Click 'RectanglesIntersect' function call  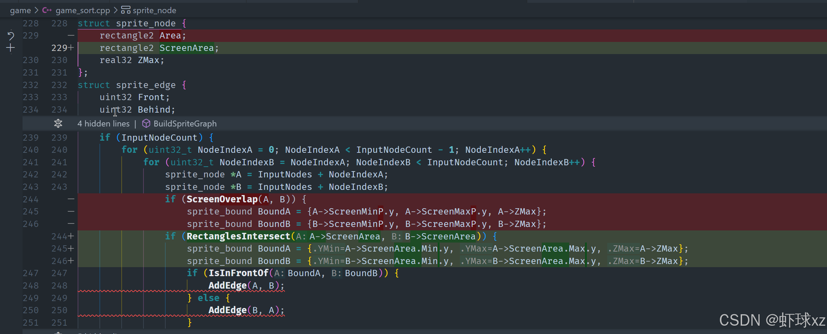pyautogui.click(x=238, y=236)
